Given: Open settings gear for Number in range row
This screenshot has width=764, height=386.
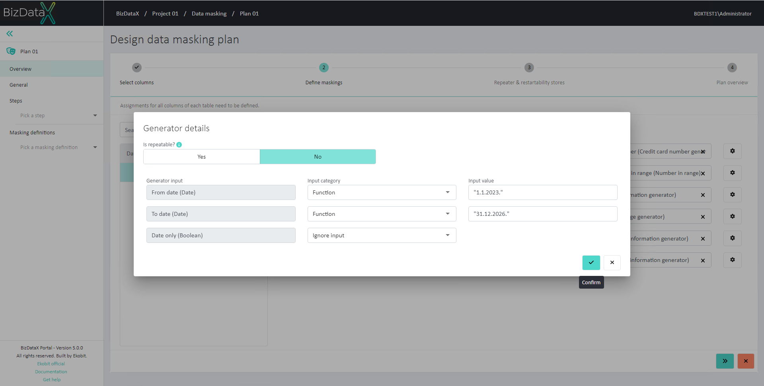Looking at the screenshot, I should point(732,173).
